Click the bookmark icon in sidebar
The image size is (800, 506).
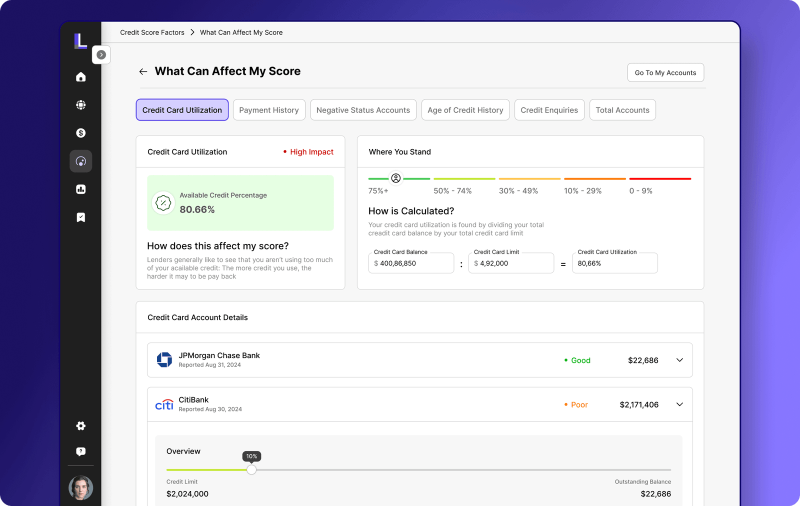pyautogui.click(x=80, y=217)
